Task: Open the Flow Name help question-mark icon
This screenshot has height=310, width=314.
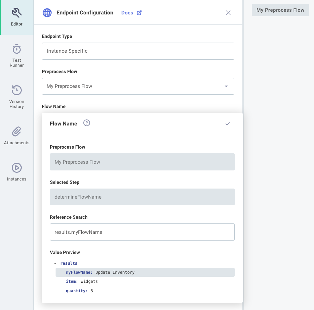Action: click(x=87, y=123)
